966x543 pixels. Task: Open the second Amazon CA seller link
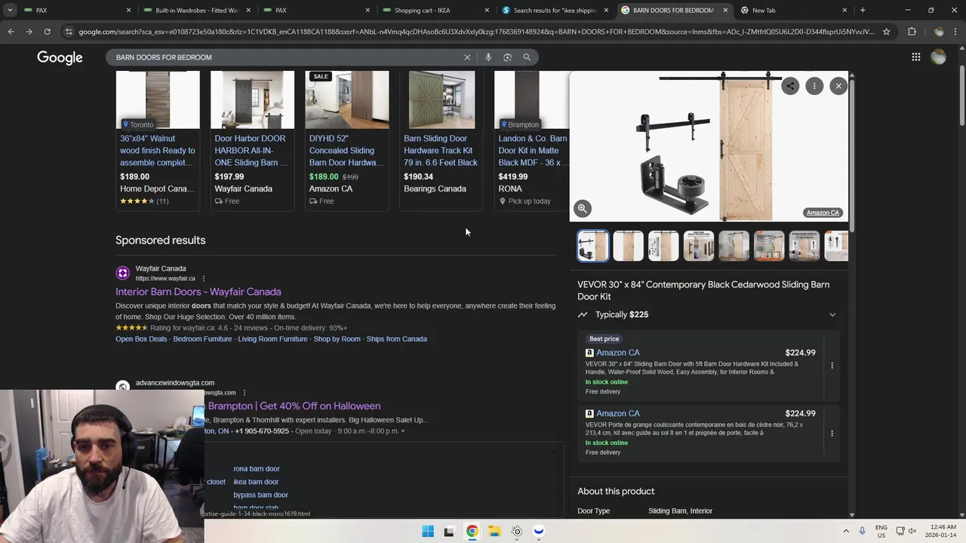pos(617,413)
